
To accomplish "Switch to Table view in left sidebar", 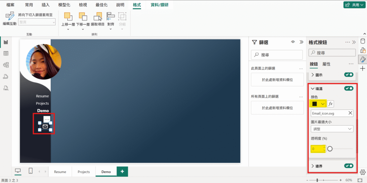I will tap(6, 53).
